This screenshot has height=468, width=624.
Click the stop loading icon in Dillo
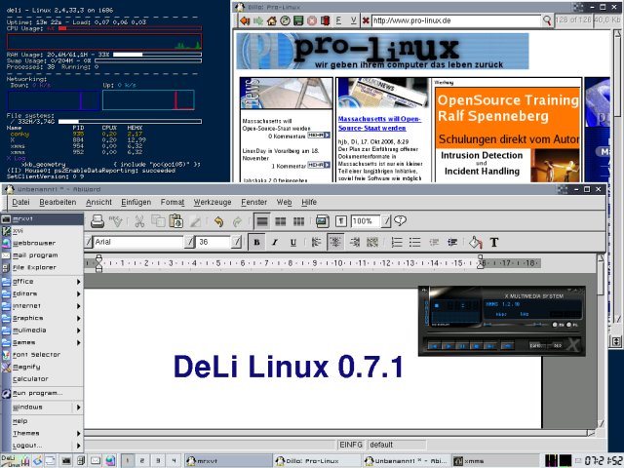pyautogui.click(x=312, y=20)
